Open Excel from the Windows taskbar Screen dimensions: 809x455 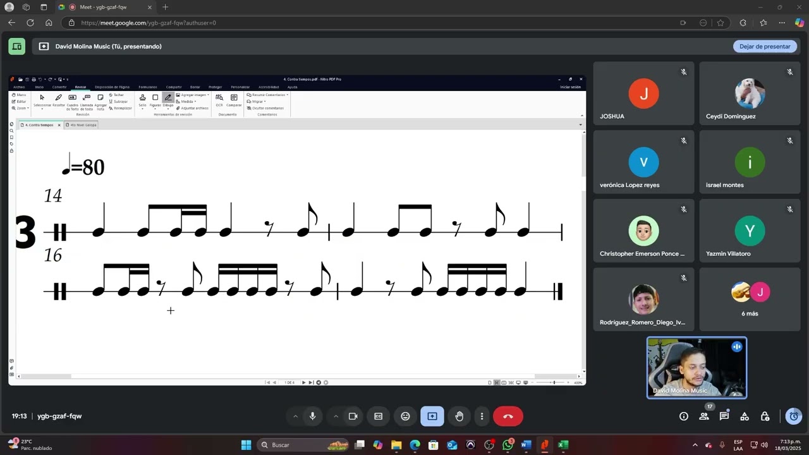point(563,445)
